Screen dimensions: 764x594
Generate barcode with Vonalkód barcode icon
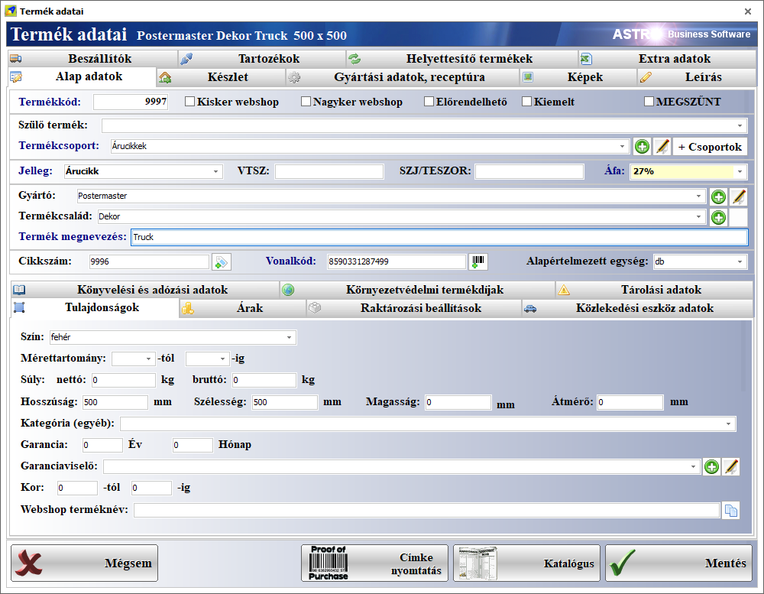pyautogui.click(x=478, y=262)
